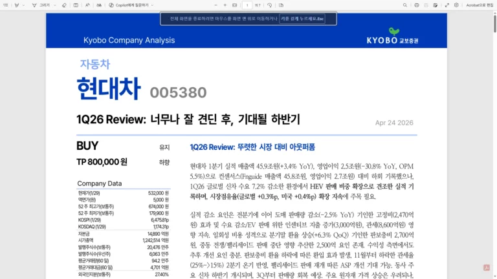Screen dimensions: 497x279
Task: Click the 52-week high value '674,000 원'
Action: click(158, 207)
